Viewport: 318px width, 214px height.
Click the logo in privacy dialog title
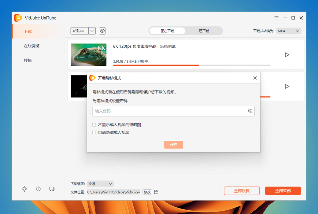(x=92, y=78)
